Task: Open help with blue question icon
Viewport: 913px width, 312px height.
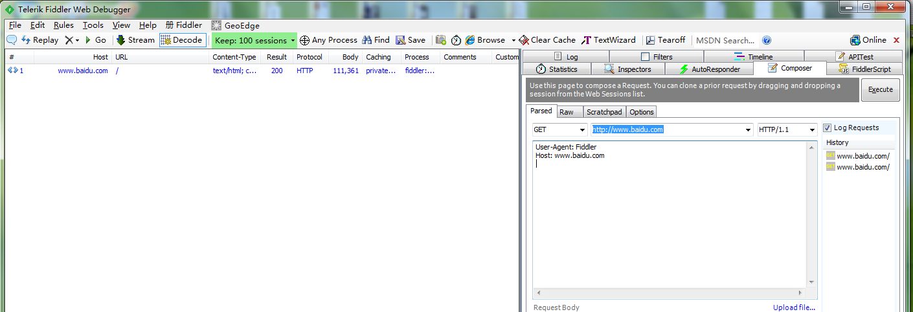Action: (767, 40)
